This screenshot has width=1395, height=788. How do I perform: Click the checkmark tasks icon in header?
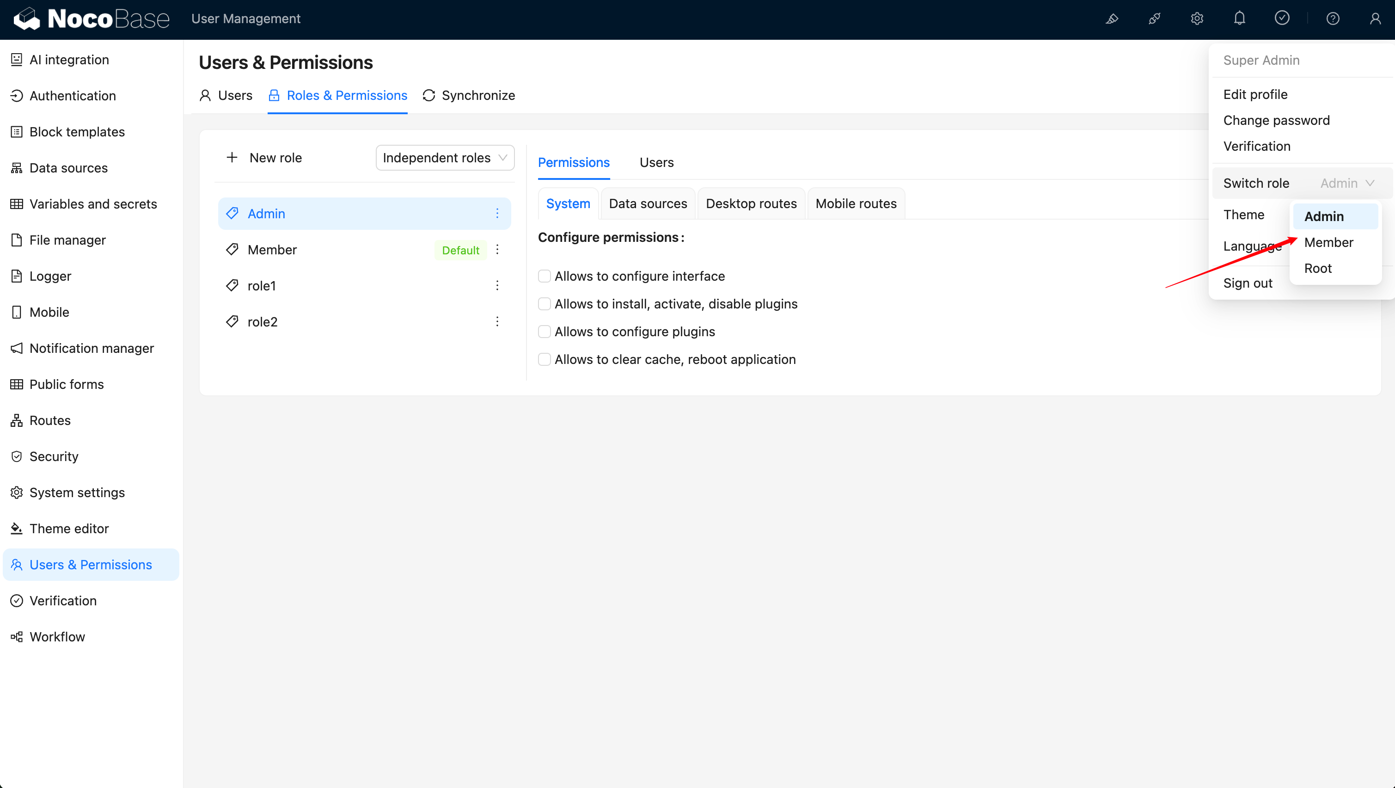(1282, 18)
